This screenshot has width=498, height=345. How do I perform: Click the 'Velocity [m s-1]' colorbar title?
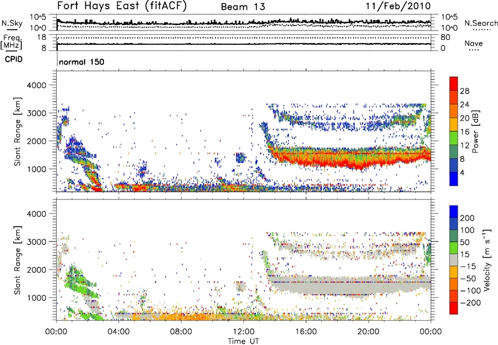pos(487,260)
